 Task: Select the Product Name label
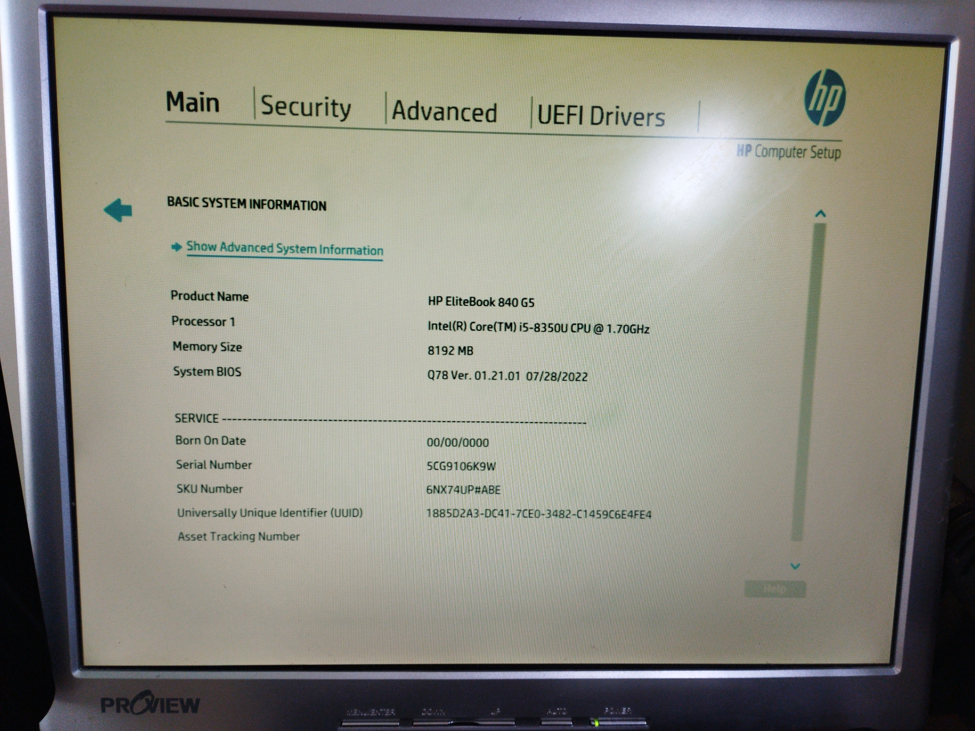[x=210, y=296]
